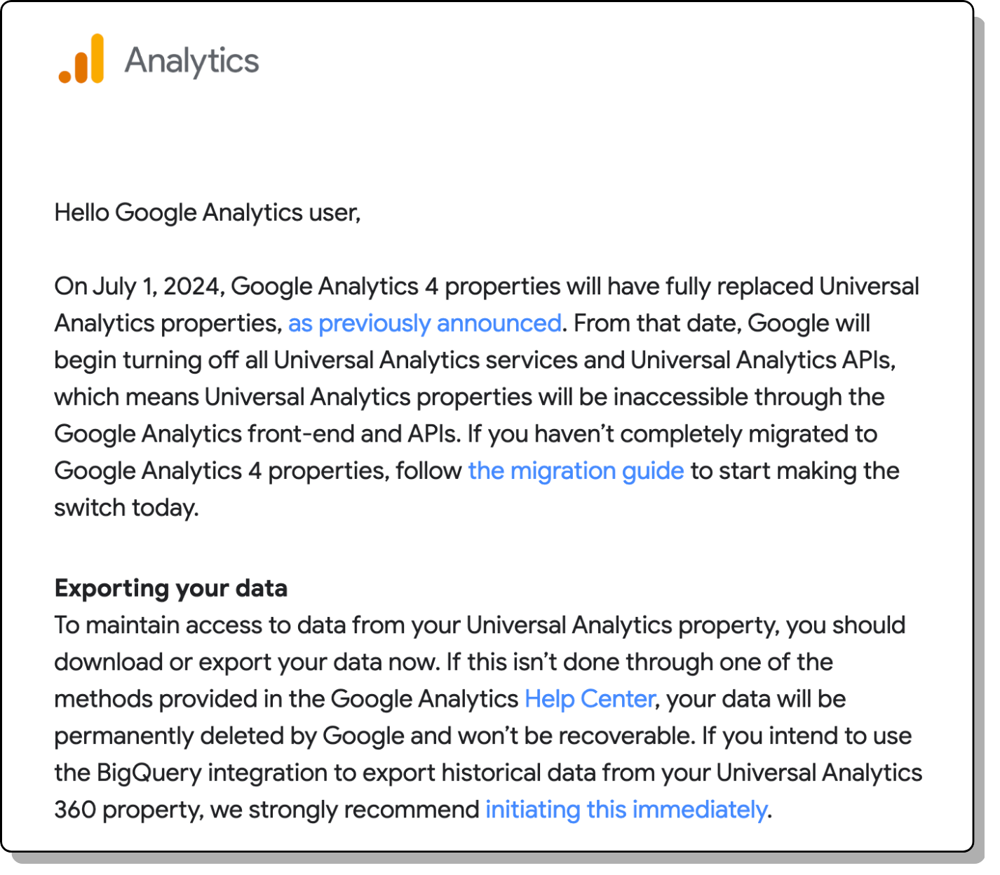Click the "Hello Google Analytics user," greeting
The image size is (1000, 875).
pyautogui.click(x=207, y=212)
